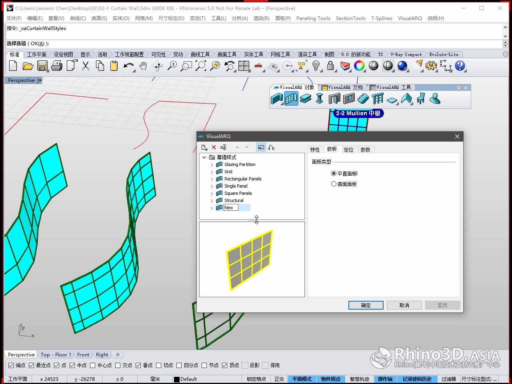Toggle 正交 mode in status bar
512x384 pixels.
(x=279, y=379)
